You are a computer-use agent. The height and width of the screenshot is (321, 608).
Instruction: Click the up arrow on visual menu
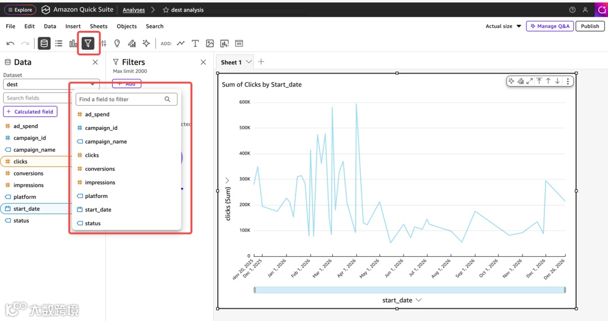[x=548, y=81]
